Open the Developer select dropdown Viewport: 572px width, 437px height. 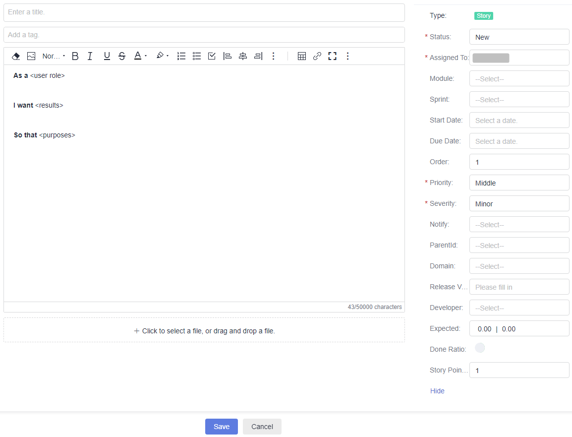pos(519,308)
